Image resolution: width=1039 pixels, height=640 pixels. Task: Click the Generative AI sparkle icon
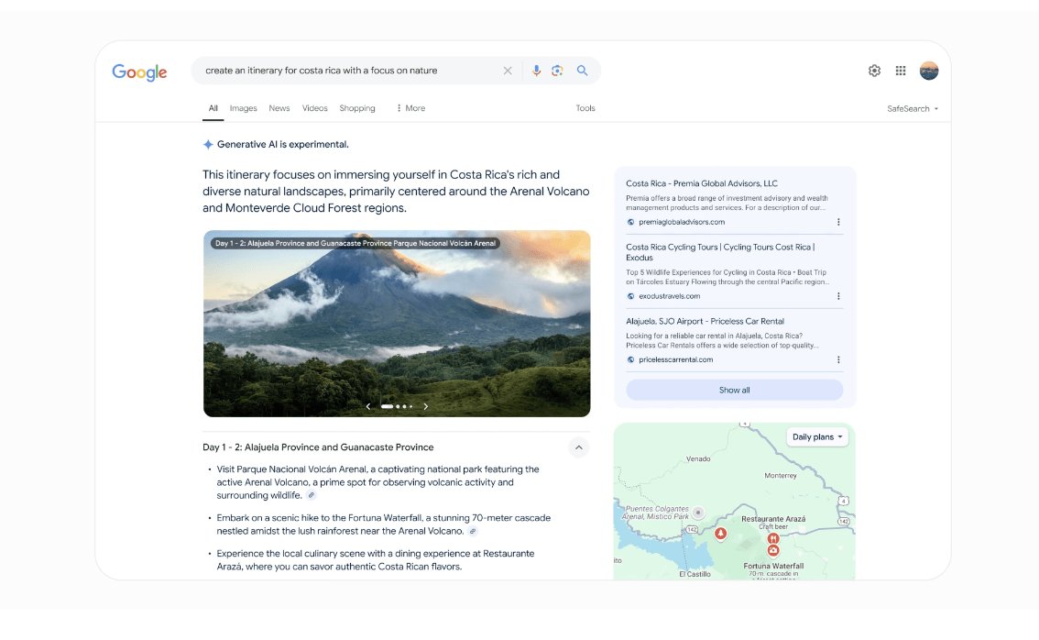[208, 144]
